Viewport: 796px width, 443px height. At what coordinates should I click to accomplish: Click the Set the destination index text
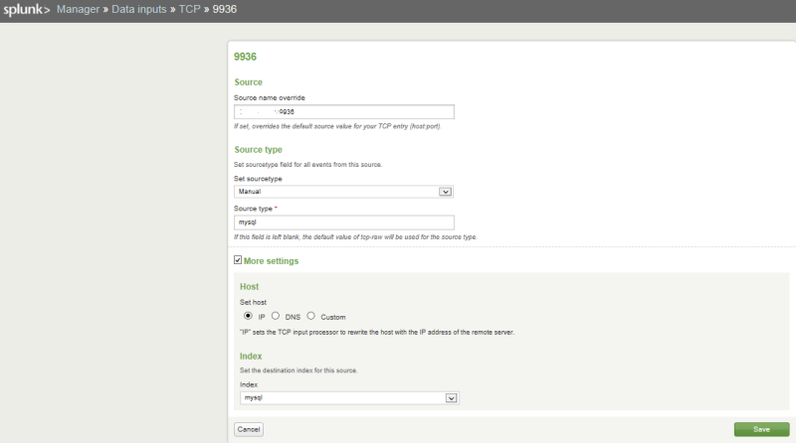pos(298,370)
